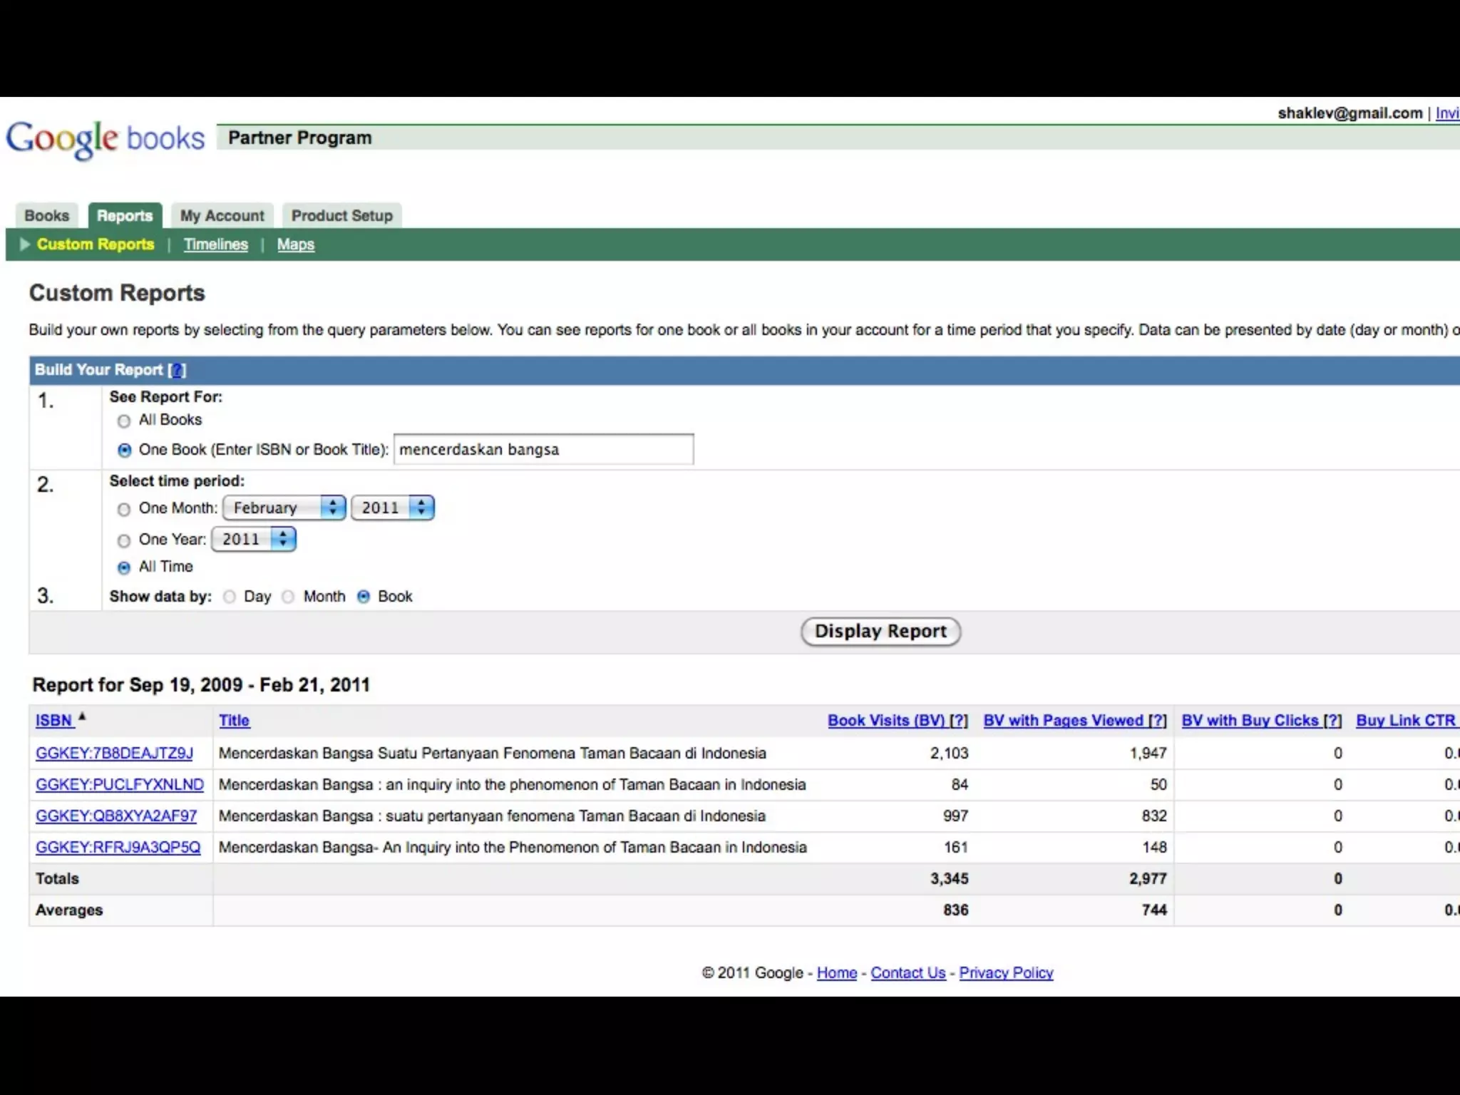
Task: Open the Timelines report link
Action: pos(215,245)
